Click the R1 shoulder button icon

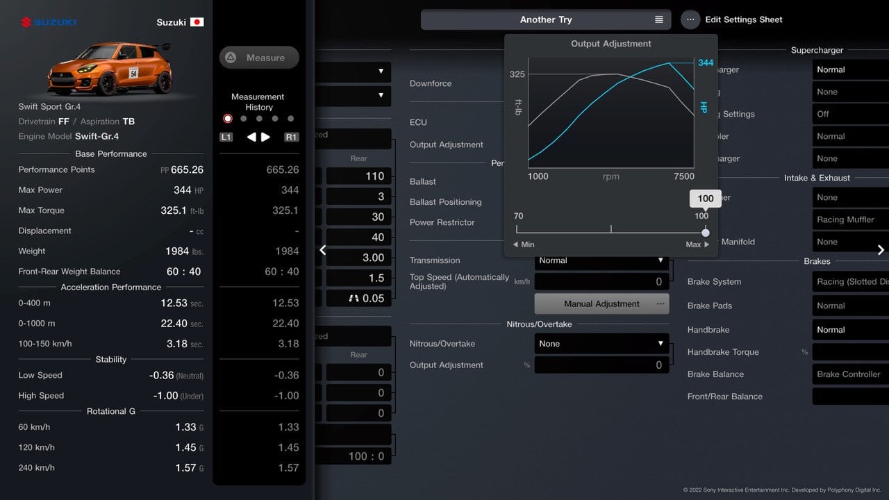coord(292,137)
